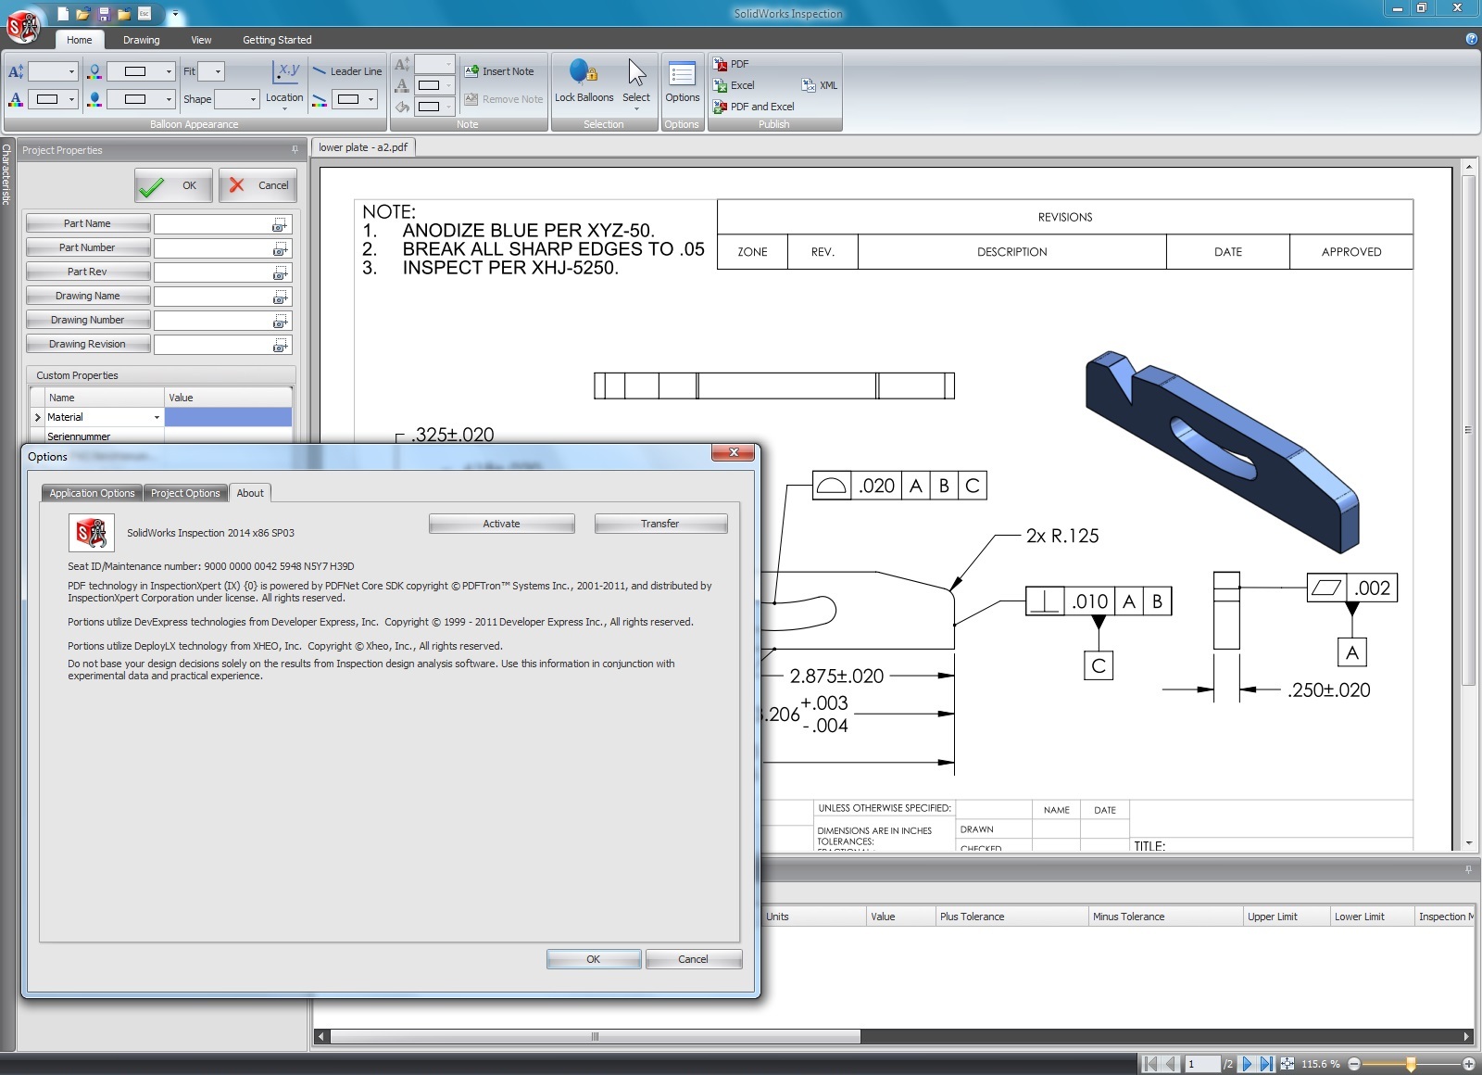Publish report to XML

tap(820, 85)
